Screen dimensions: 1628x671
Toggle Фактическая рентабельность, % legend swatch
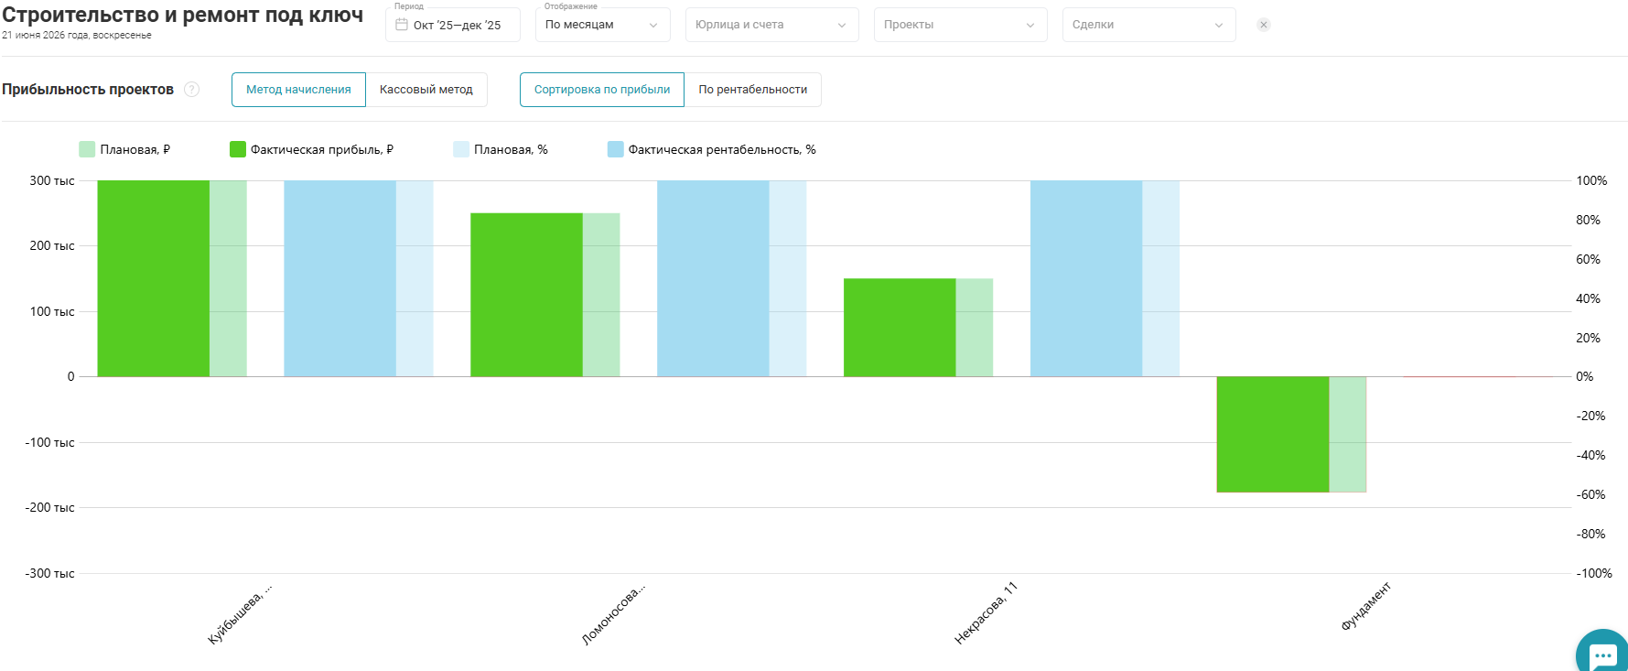pyautogui.click(x=616, y=149)
